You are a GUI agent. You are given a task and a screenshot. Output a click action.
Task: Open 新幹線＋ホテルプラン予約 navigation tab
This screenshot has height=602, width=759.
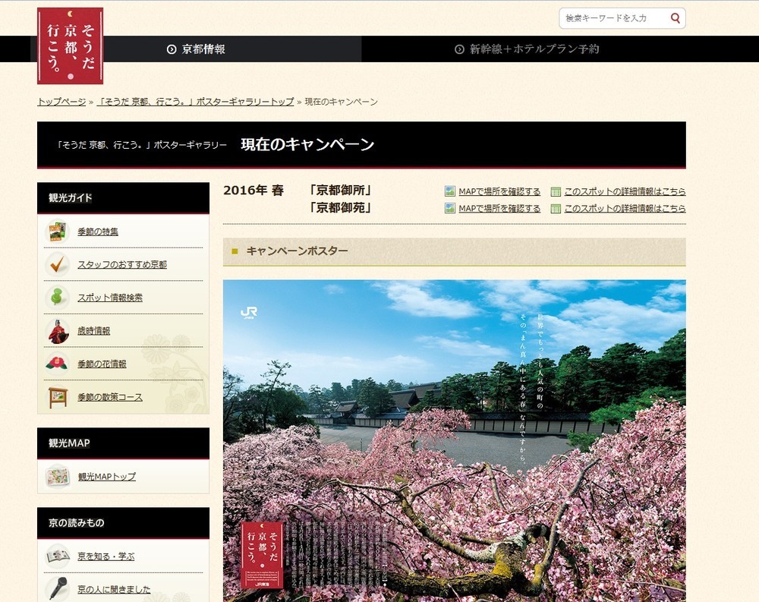[527, 49]
